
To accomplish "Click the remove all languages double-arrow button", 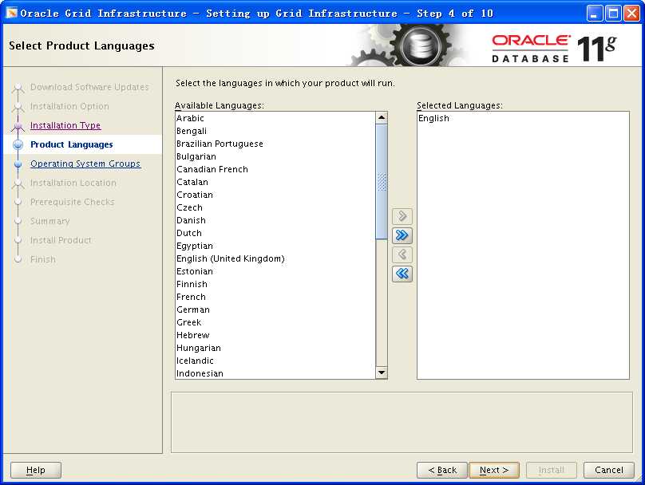I will point(402,274).
